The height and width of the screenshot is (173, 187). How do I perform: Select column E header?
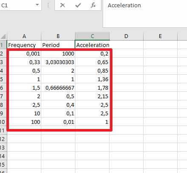pyautogui.click(x=160, y=36)
